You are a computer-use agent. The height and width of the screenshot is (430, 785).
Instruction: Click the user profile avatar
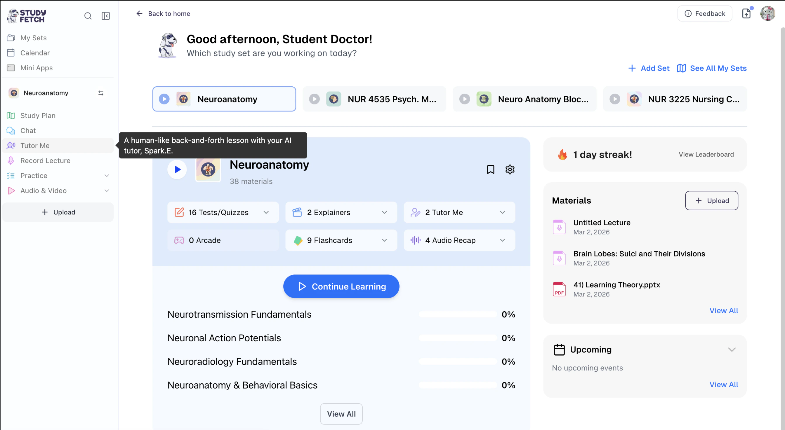tap(767, 14)
